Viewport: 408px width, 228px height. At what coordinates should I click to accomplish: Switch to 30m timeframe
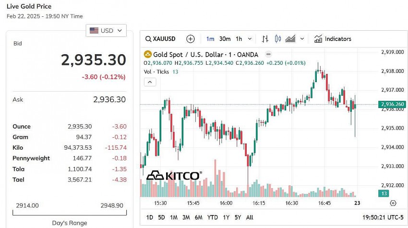[x=225, y=39]
